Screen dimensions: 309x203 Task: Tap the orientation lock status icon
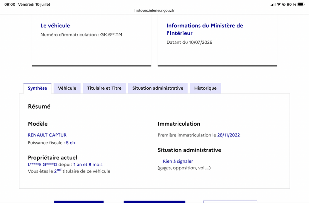click(x=284, y=4)
